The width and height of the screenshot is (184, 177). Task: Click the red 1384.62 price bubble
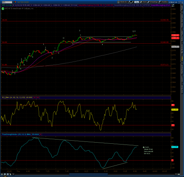coord(175,35)
